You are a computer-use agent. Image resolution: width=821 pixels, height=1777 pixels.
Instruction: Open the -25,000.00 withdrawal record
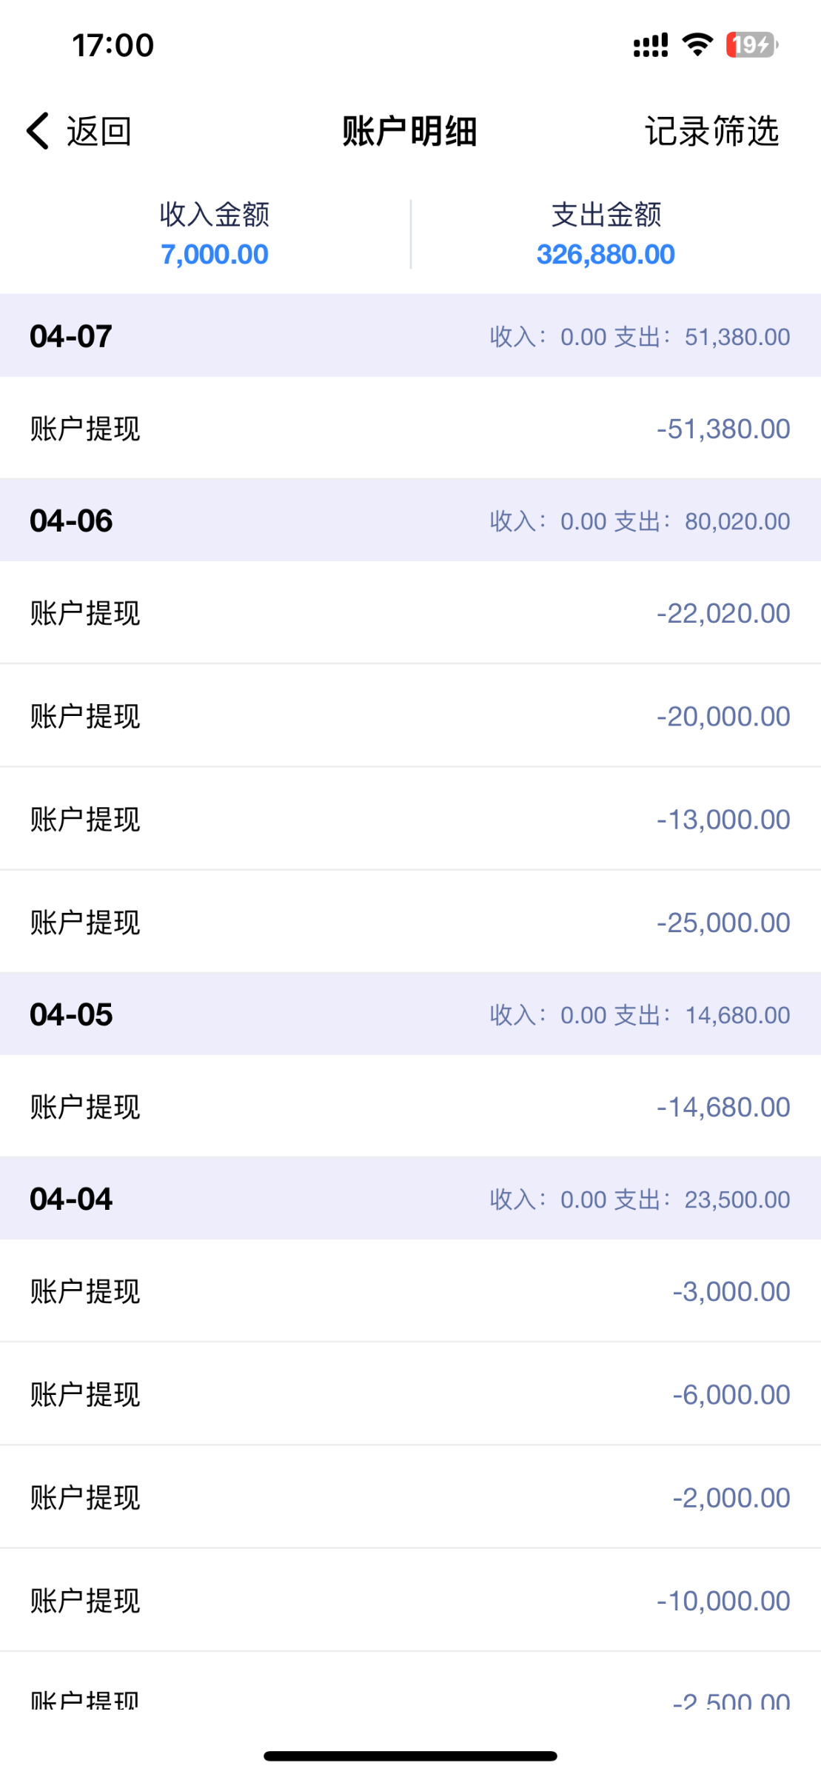pyautogui.click(x=410, y=923)
